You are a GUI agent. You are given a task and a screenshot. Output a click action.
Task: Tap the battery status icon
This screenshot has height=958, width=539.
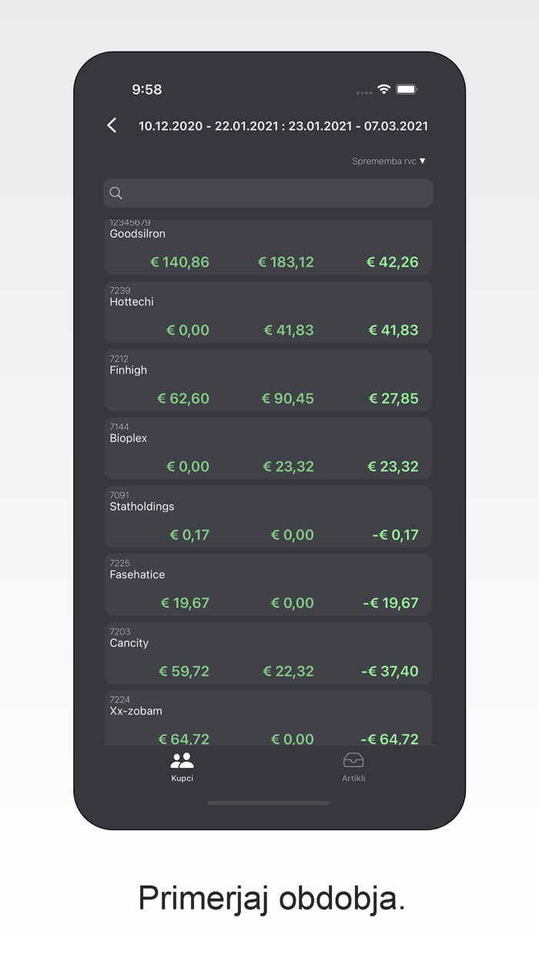[x=407, y=90]
